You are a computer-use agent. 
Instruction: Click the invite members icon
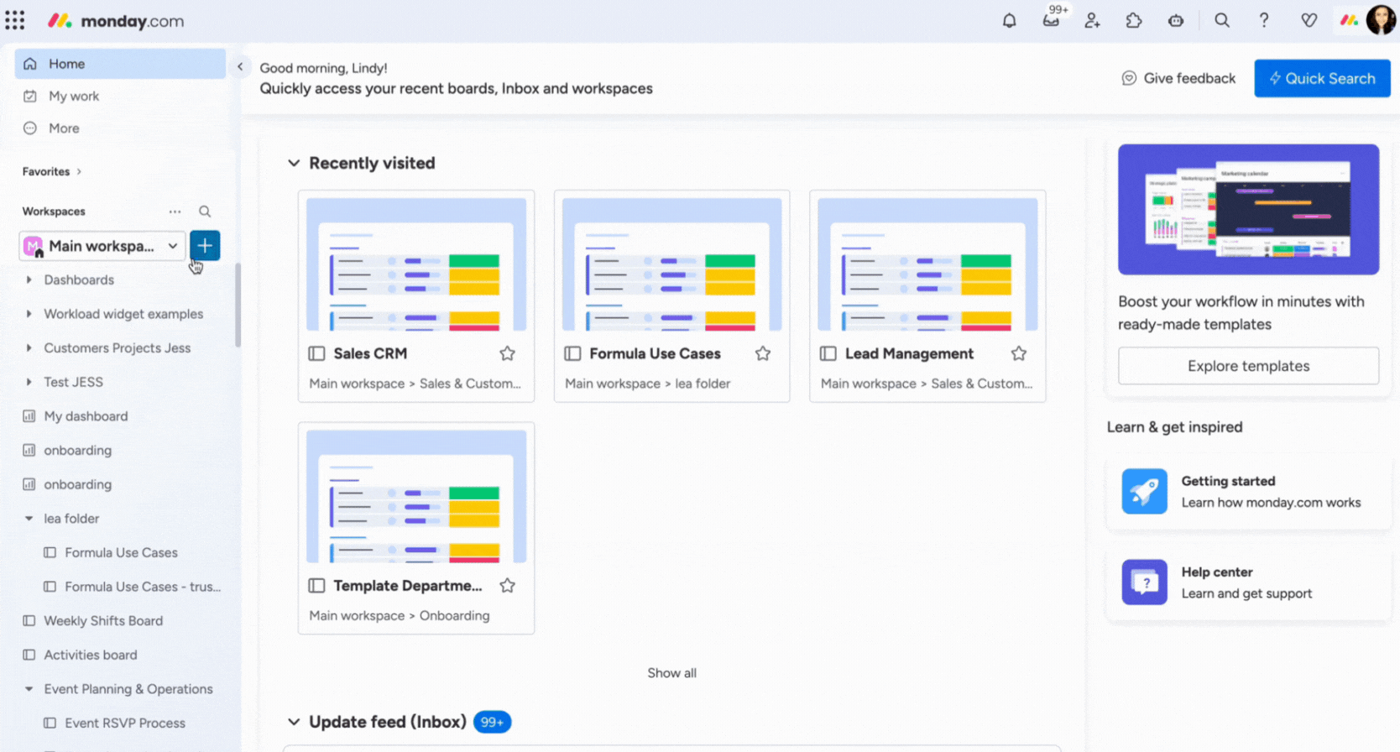[x=1092, y=20]
